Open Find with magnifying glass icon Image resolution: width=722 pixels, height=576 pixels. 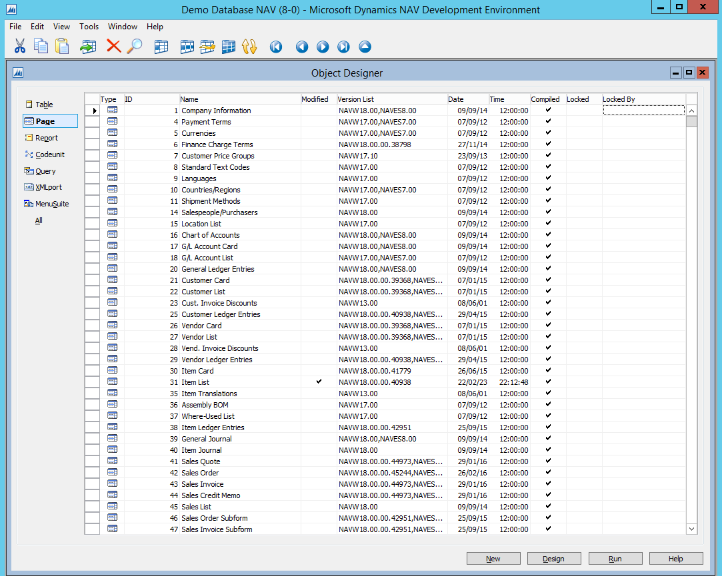coord(135,46)
